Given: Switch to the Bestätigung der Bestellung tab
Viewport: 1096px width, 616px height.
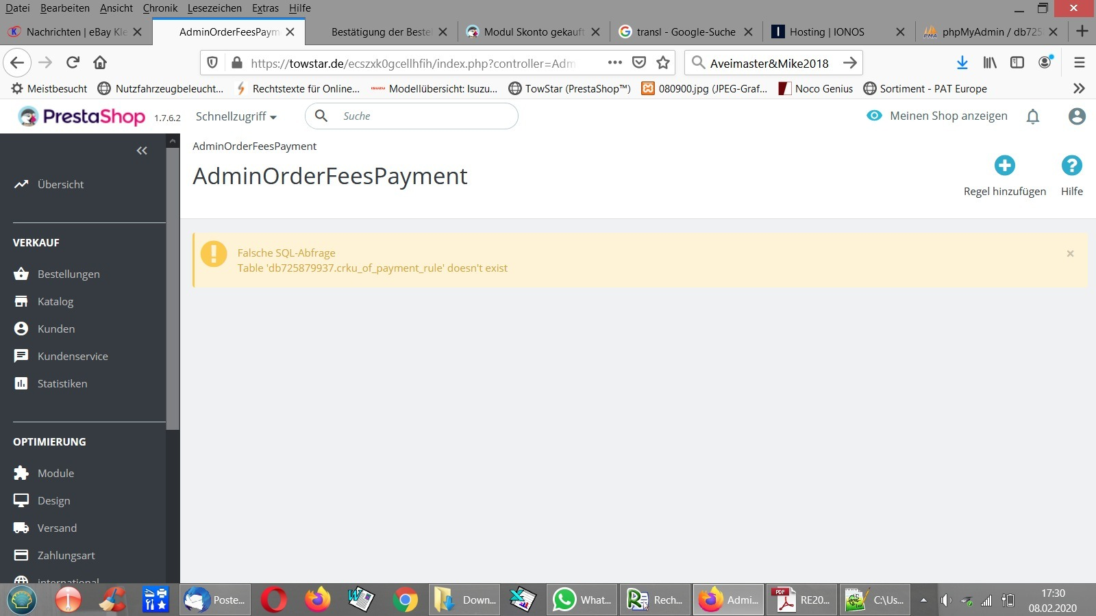Looking at the screenshot, I should (x=381, y=31).
